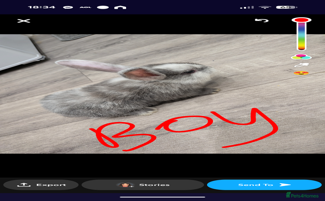Image resolution: width=325 pixels, height=201 pixels.
Task: Tap the Wi-Fi icon in status bar
Action: pyautogui.click(x=264, y=7)
